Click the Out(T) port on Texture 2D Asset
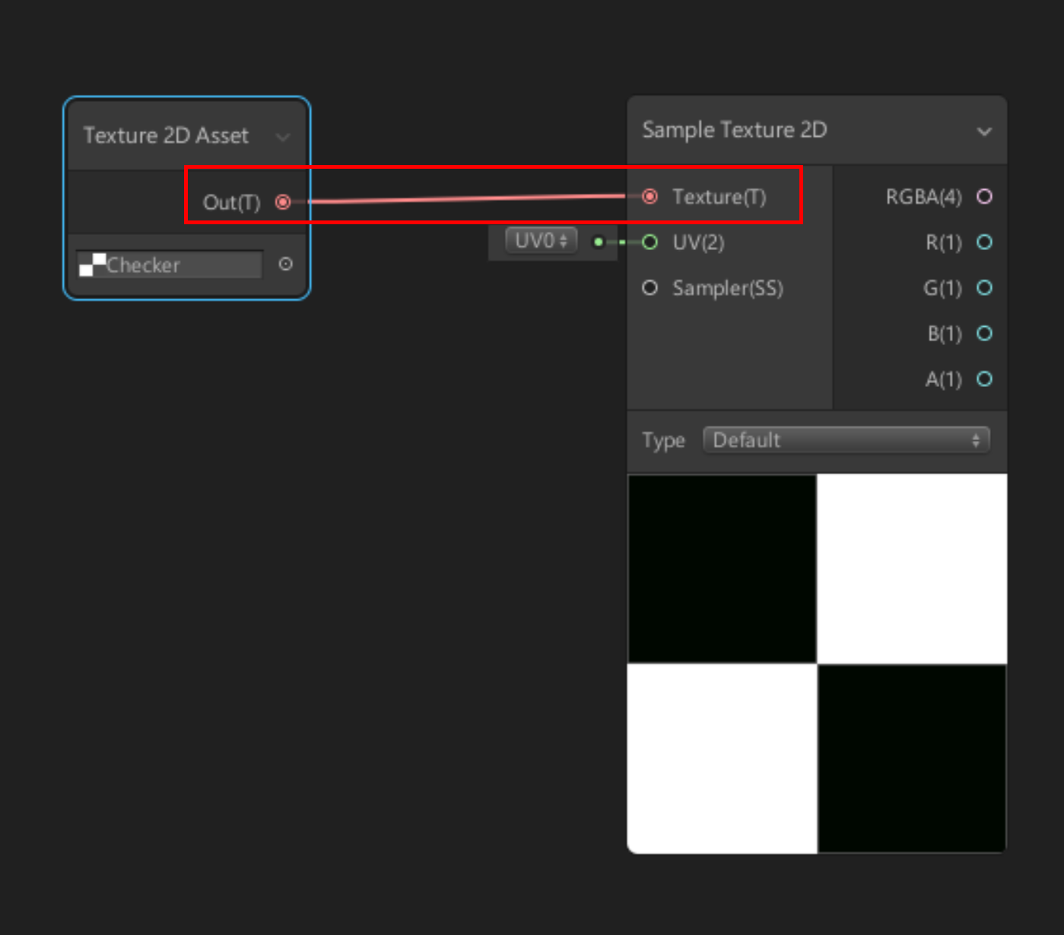Viewport: 1064px width, 935px height. click(283, 202)
